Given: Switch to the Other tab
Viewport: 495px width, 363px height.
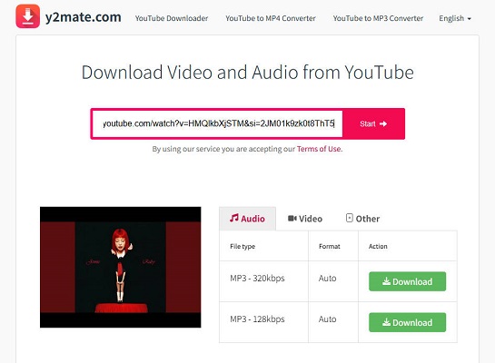Looking at the screenshot, I should pyautogui.click(x=362, y=219).
